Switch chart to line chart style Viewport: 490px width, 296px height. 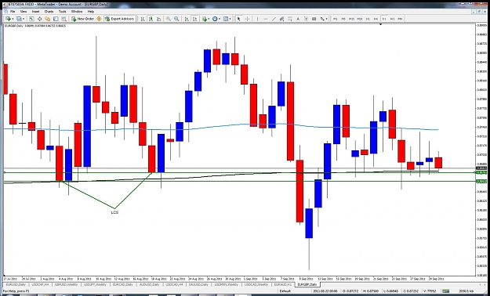coord(158,19)
